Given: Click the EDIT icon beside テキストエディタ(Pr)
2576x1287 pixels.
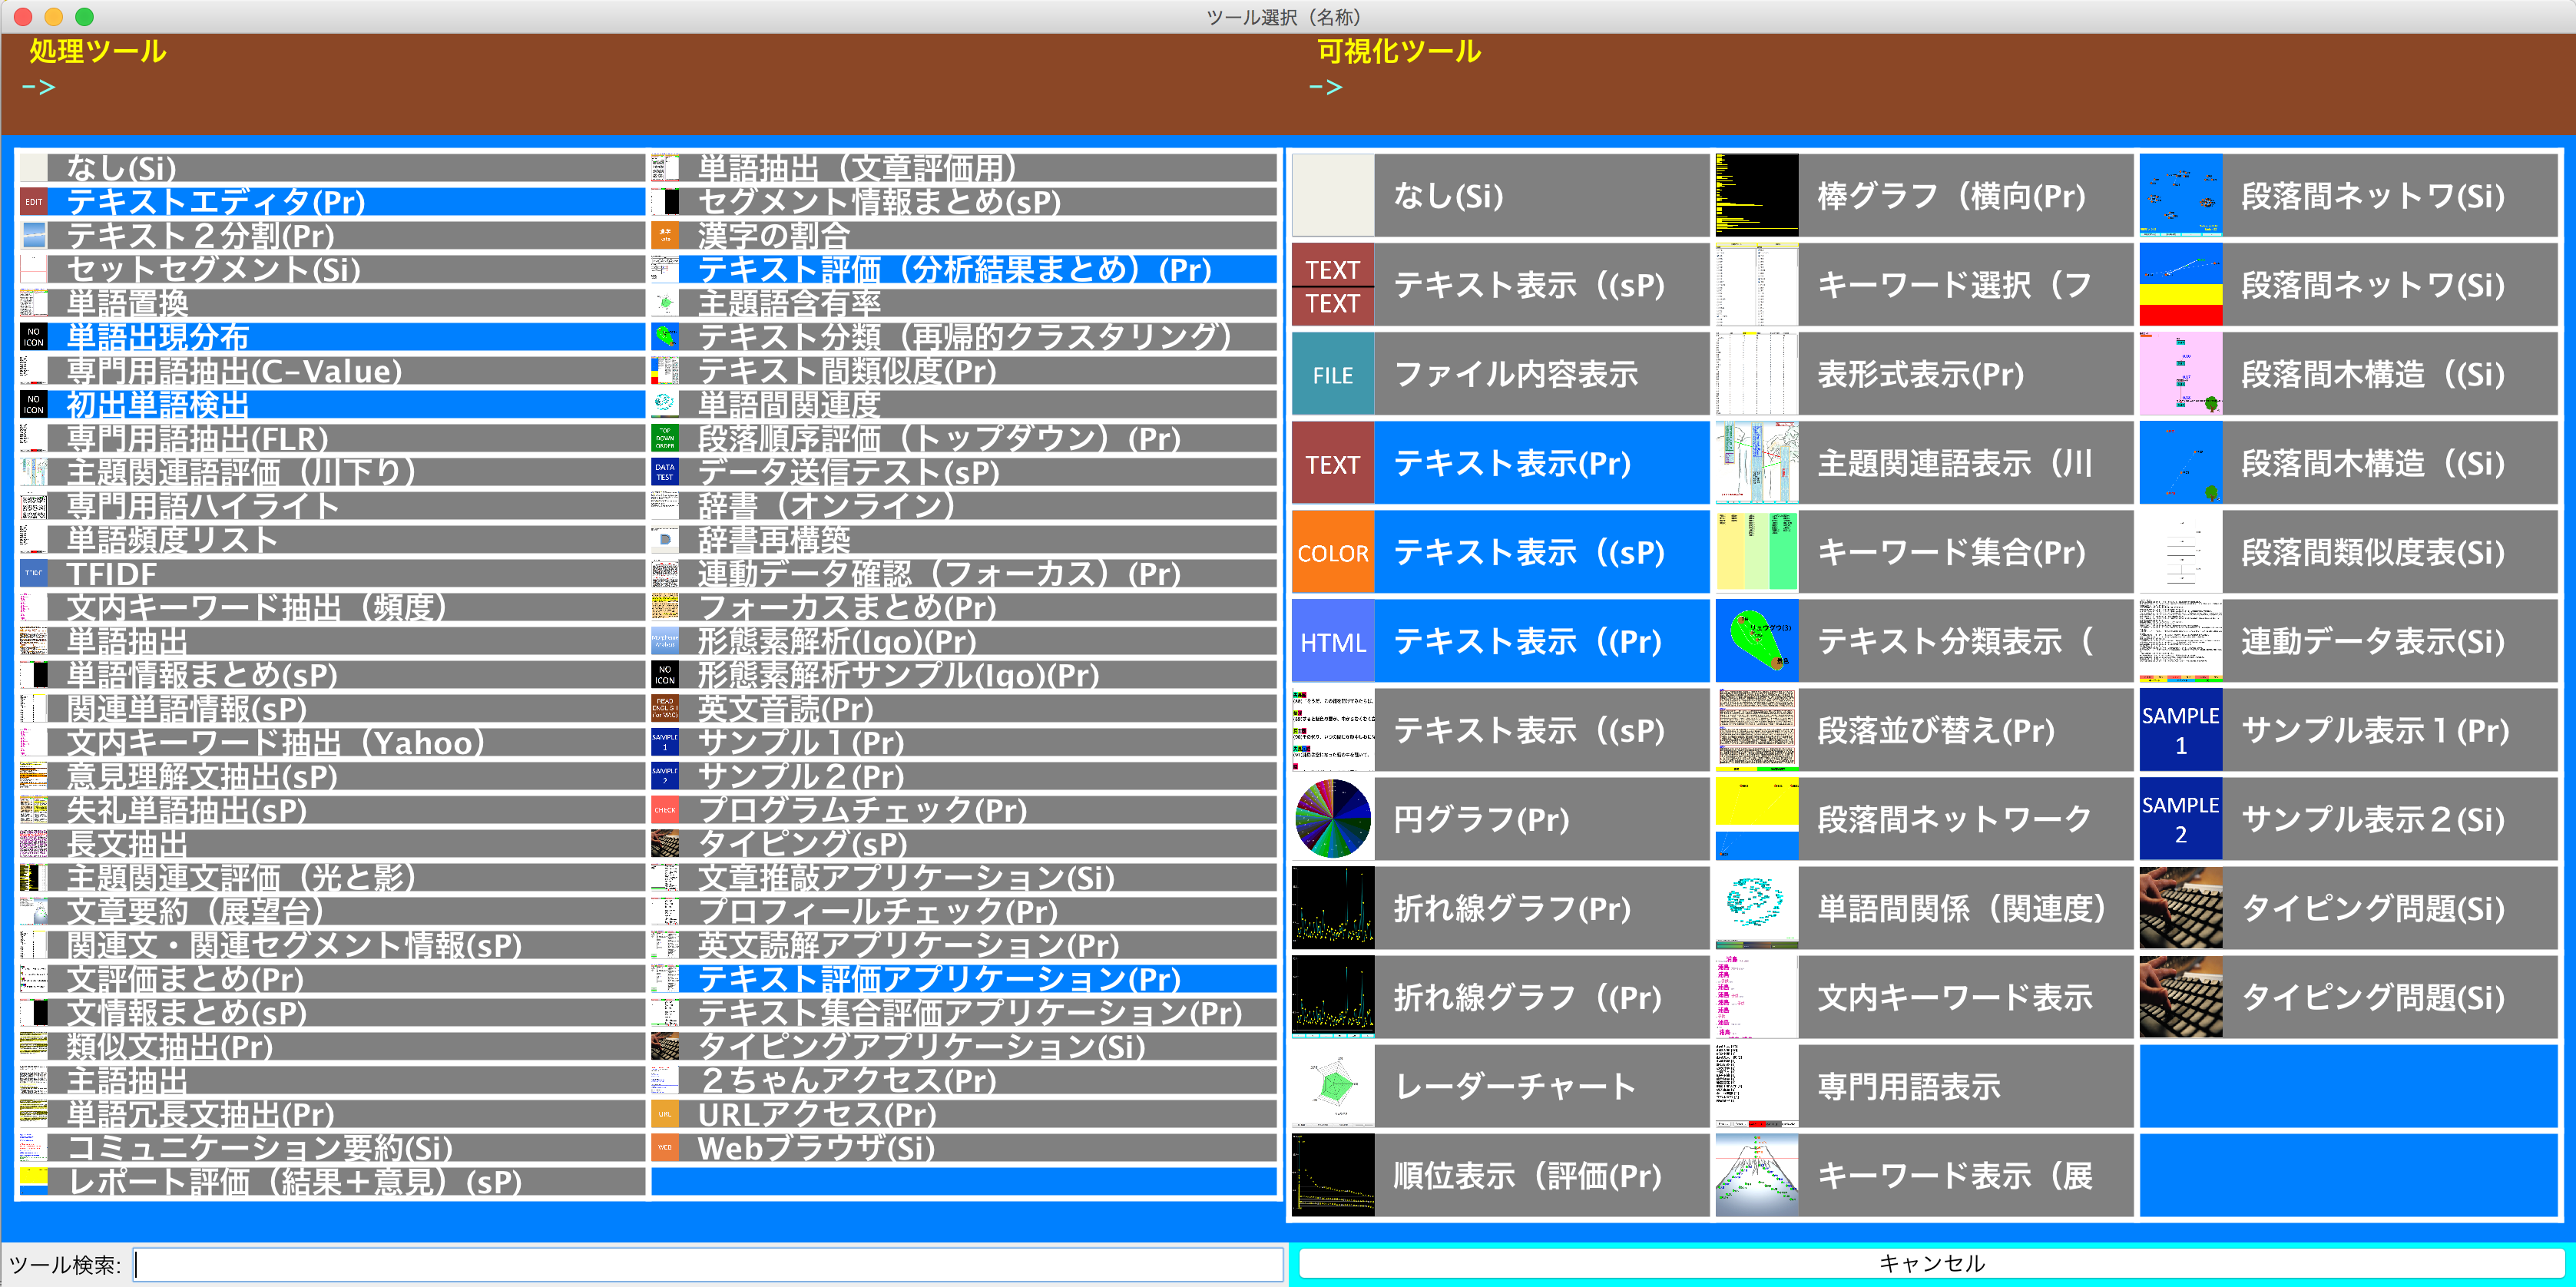Looking at the screenshot, I should [x=33, y=202].
